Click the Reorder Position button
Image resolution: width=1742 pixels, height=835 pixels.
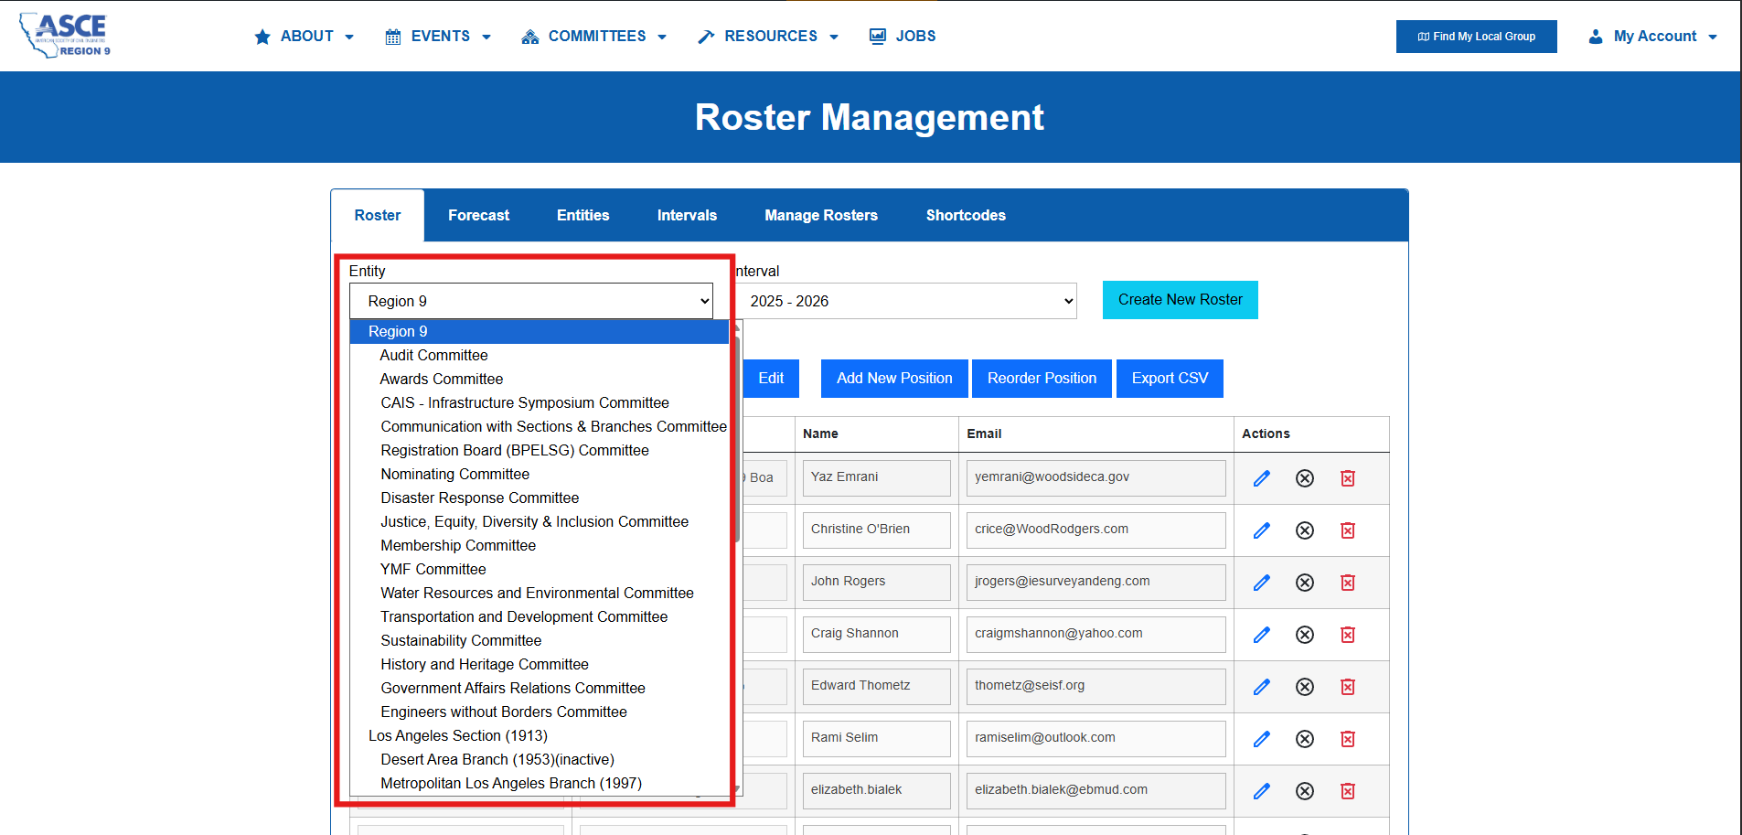(1042, 379)
